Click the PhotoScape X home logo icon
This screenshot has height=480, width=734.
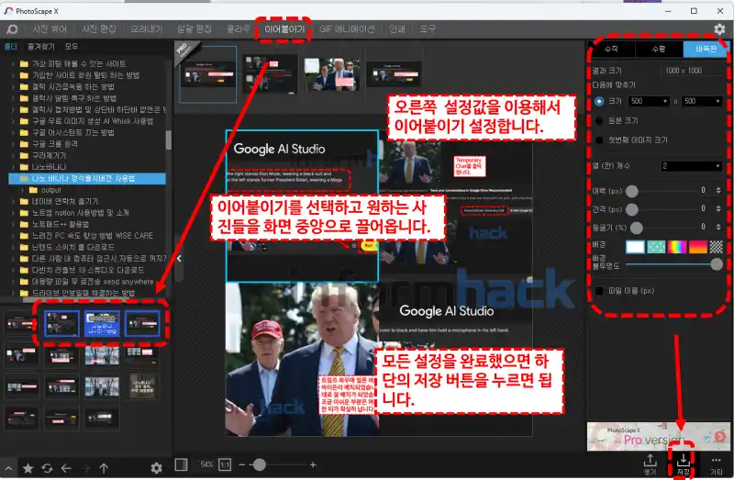tap(12, 29)
